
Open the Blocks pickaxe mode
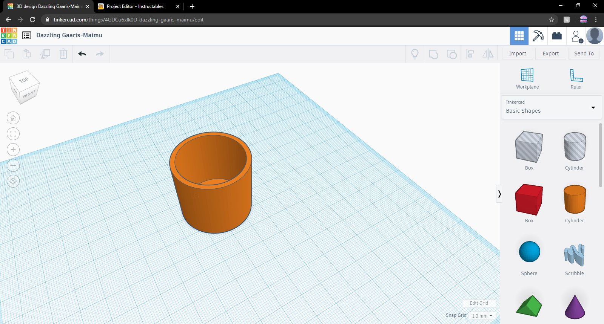tap(538, 36)
